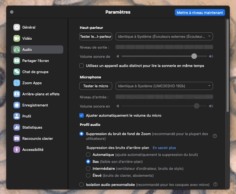Viewport: 236px width, 194px height.
Task: Select the Partager l'écran icon
Action: (x=17, y=61)
